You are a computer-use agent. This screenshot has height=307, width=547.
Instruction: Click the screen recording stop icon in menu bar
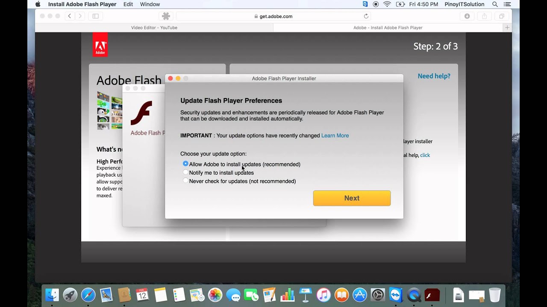pos(376,4)
